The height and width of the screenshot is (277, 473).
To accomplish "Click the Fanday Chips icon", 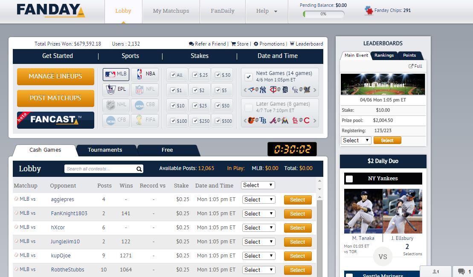I will [x=369, y=11].
